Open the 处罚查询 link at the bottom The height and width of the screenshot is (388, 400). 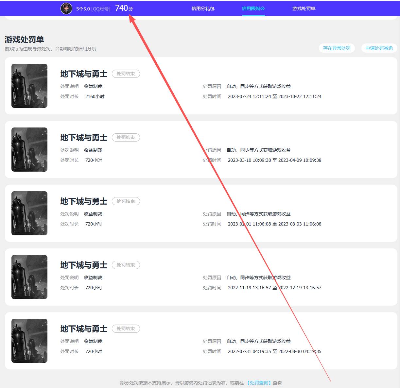(x=259, y=383)
